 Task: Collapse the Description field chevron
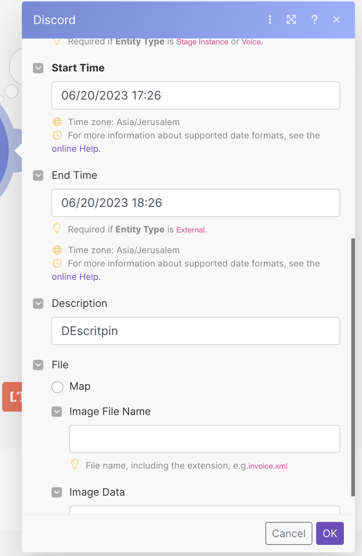click(38, 304)
